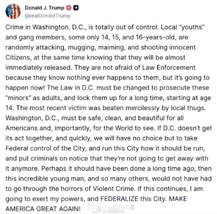Click the phrase "Violent Crime" near bottom
The height and width of the screenshot is (214, 217).
(x=113, y=189)
